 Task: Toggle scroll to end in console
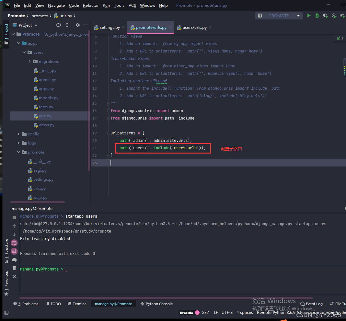click(x=14, y=251)
